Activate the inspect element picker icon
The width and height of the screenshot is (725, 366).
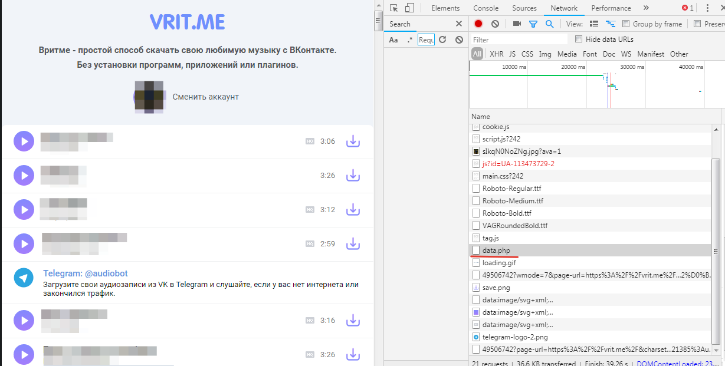tap(395, 8)
